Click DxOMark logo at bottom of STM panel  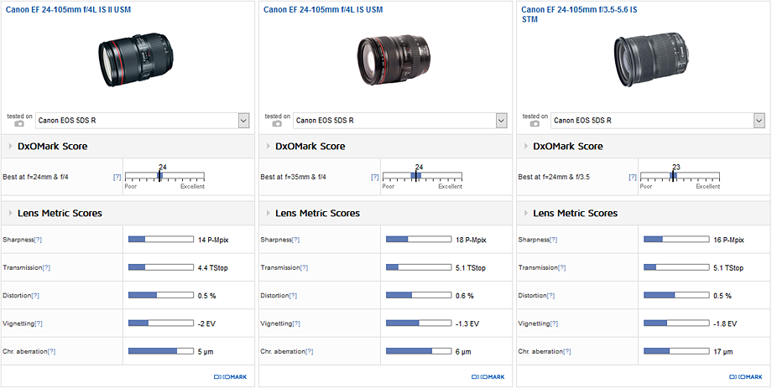pyautogui.click(x=746, y=377)
